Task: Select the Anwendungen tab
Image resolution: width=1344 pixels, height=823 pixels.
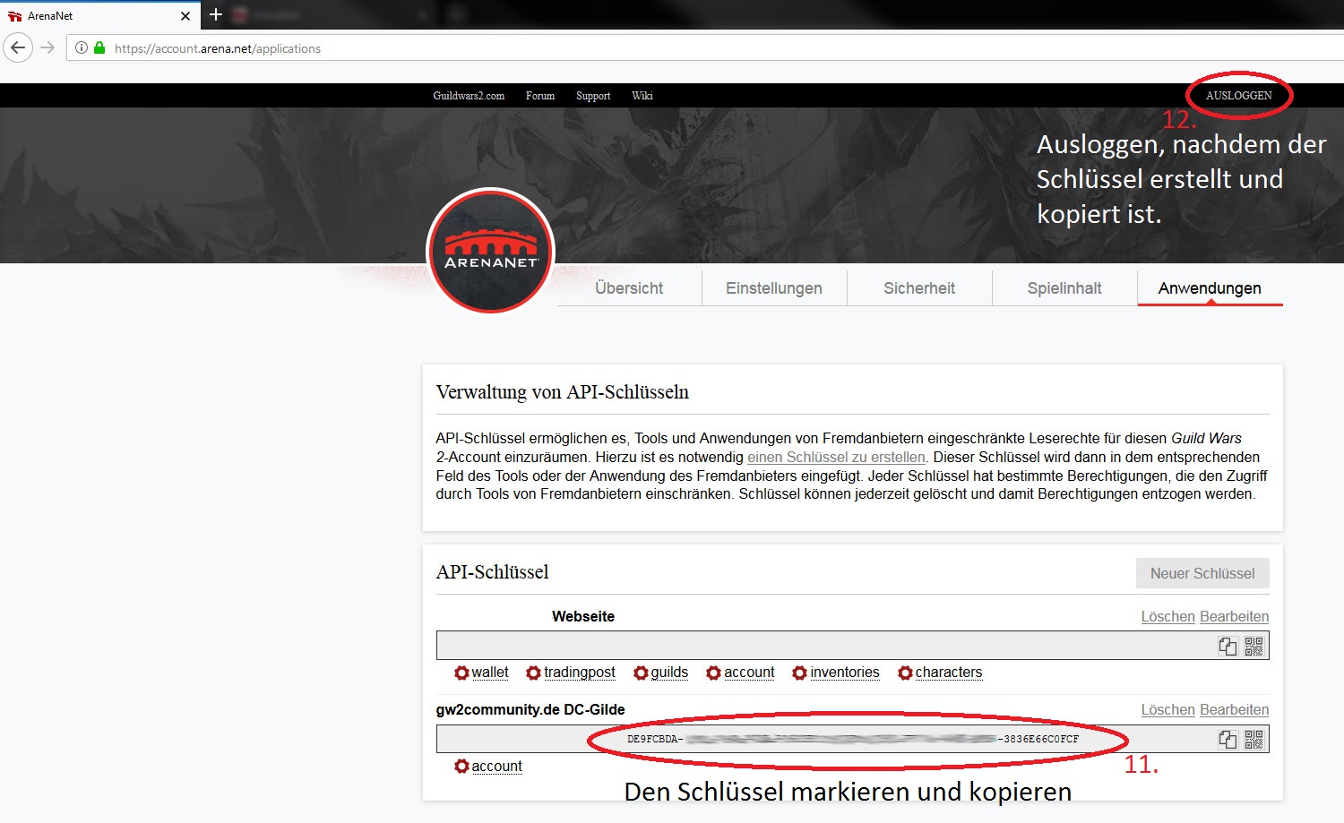Action: tap(1210, 288)
